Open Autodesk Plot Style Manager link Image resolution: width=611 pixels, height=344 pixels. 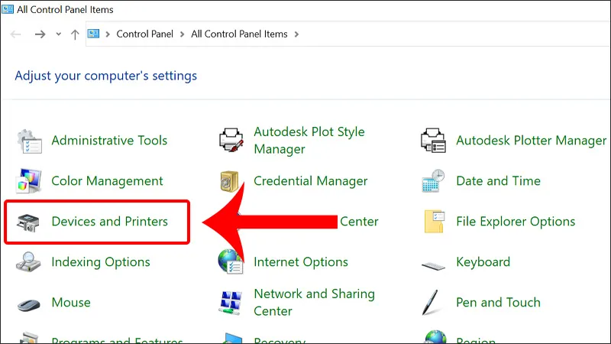click(x=309, y=141)
